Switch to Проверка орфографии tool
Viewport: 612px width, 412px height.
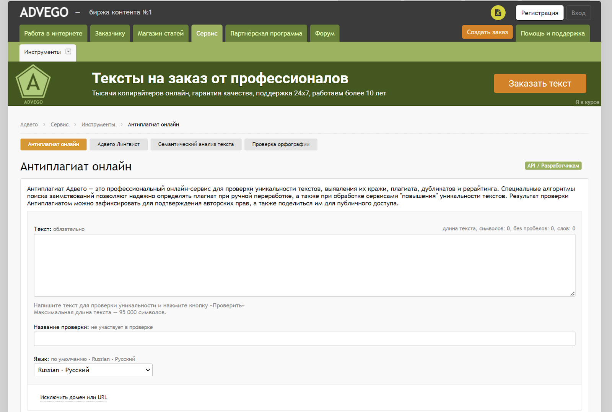(281, 144)
